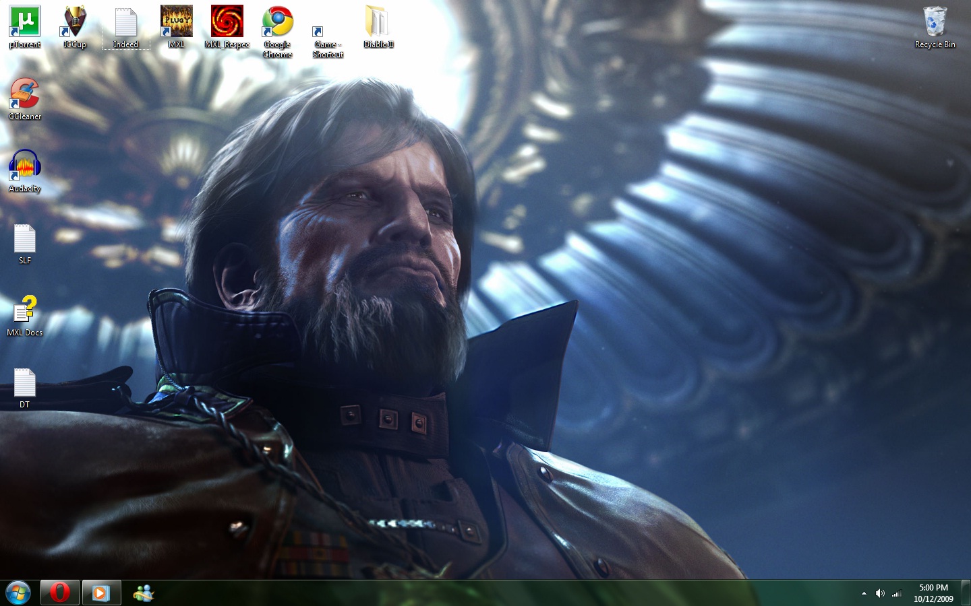Screen dimensions: 971x606
Task: Launch Windows Media Player from the taskbar
Action: pyautogui.click(x=101, y=593)
